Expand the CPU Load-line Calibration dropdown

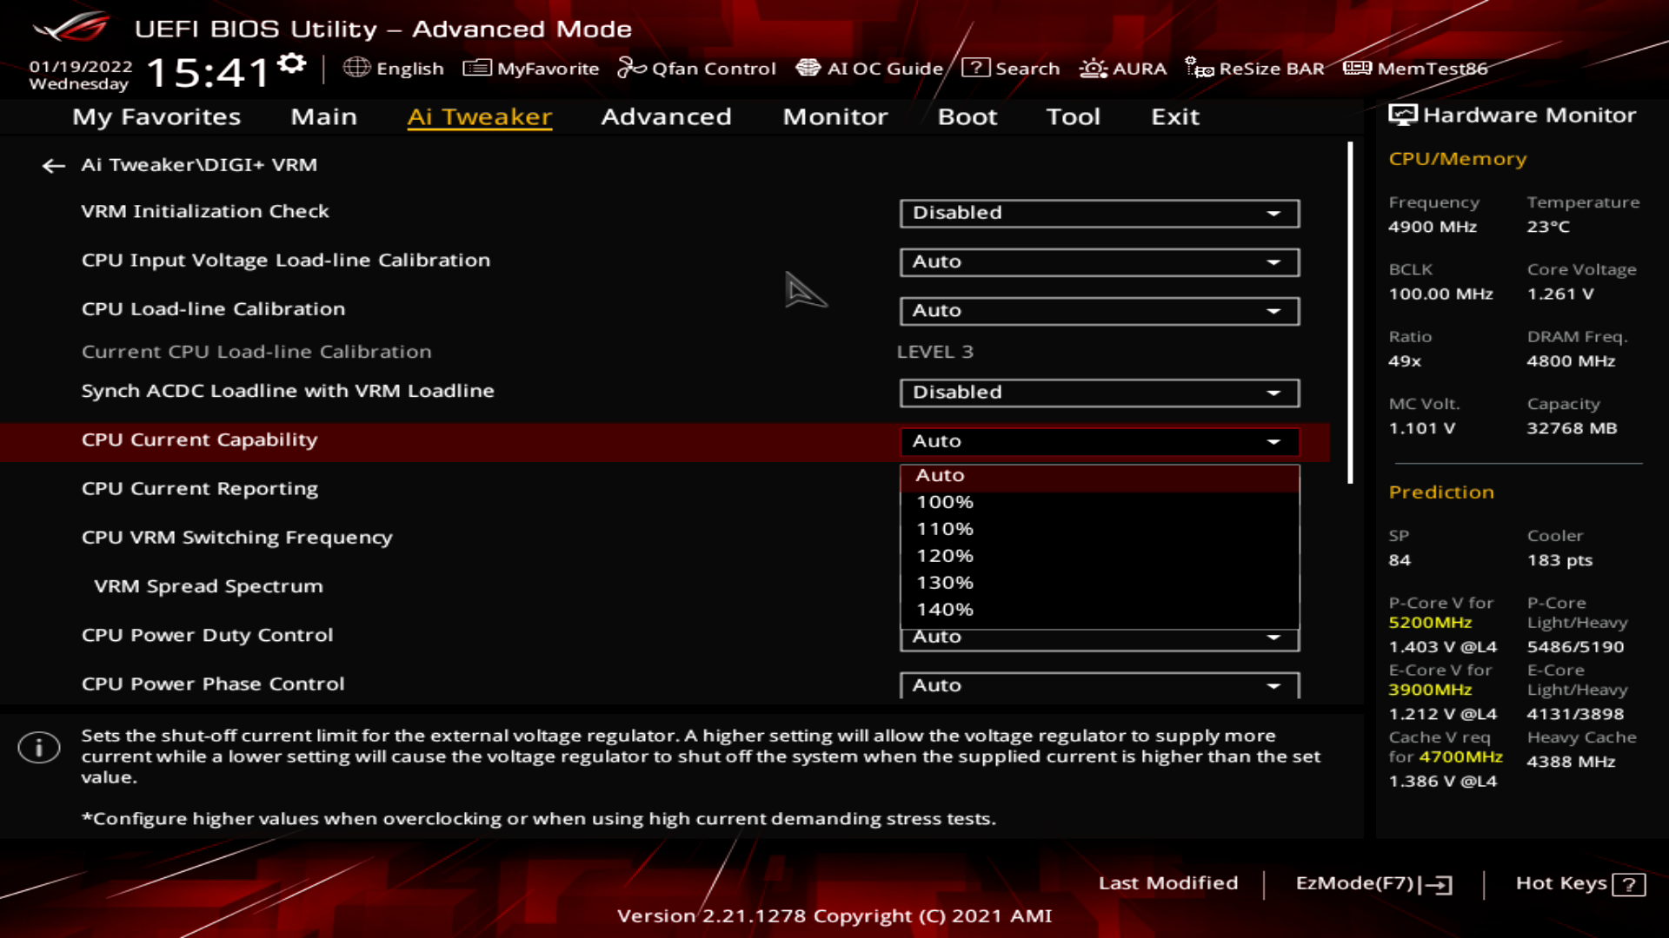1099,310
